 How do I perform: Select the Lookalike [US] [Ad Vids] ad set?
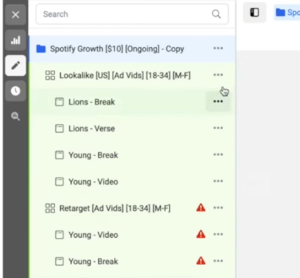(x=132, y=75)
